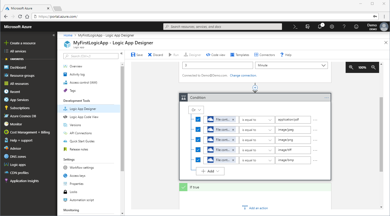This screenshot has width=390, height=216.
Task: Click the Change connection link
Action: [x=243, y=75]
